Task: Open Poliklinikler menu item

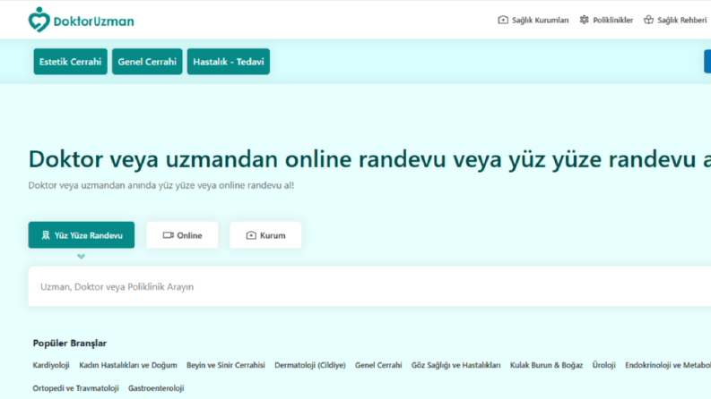Action: click(612, 21)
